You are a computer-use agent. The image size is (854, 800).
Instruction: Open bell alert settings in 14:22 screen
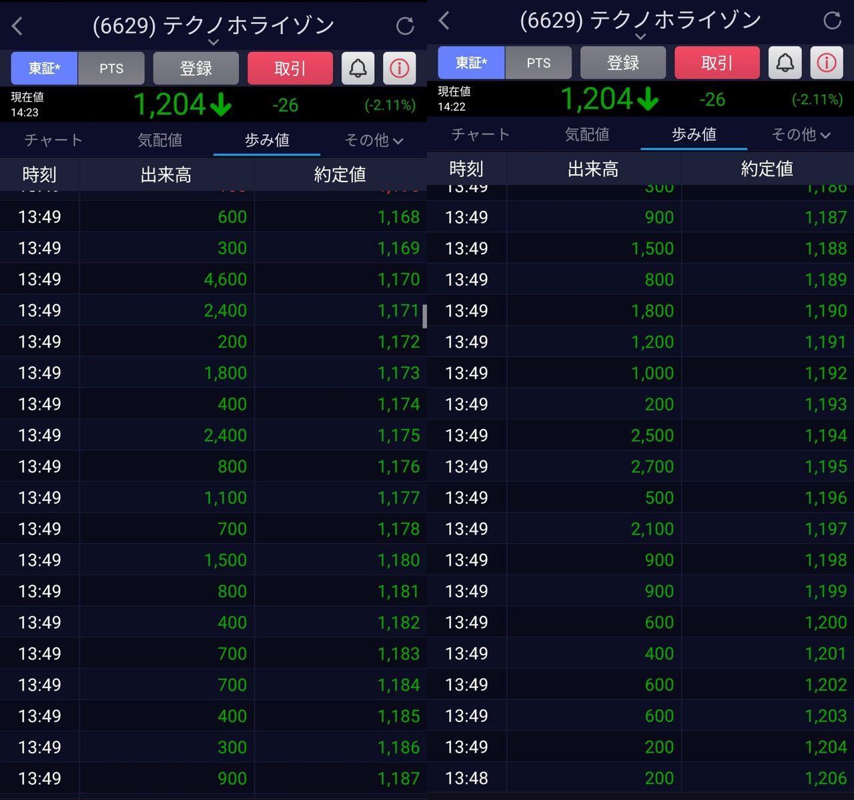pyautogui.click(x=785, y=63)
